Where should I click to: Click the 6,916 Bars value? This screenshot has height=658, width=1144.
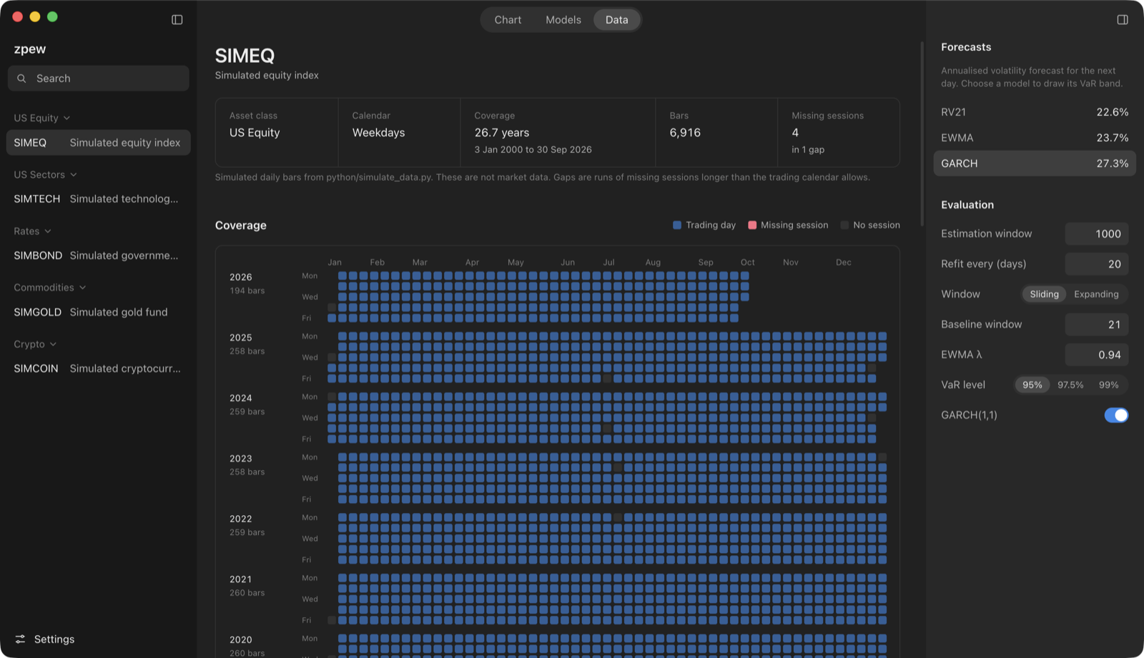(685, 133)
